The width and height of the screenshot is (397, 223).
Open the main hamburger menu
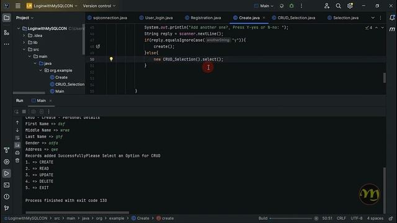click(x=18, y=6)
